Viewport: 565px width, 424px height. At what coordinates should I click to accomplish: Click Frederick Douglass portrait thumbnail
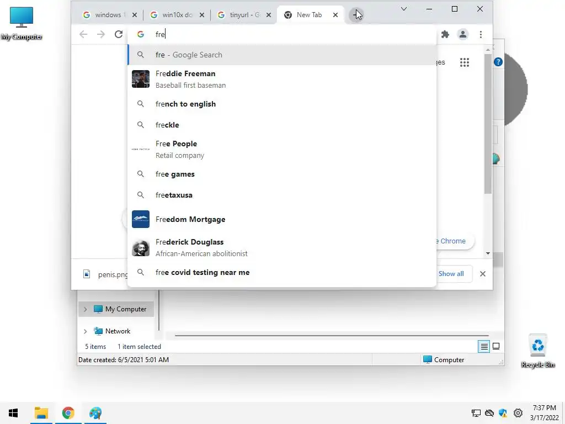click(141, 247)
